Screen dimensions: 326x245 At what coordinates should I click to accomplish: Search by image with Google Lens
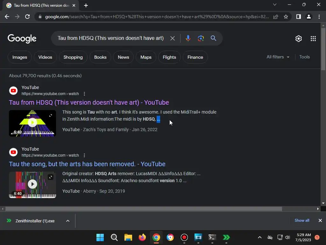pos(201,38)
